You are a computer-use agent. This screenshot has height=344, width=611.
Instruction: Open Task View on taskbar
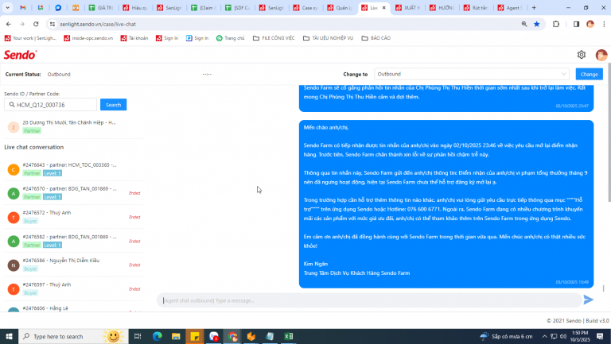(x=138, y=336)
